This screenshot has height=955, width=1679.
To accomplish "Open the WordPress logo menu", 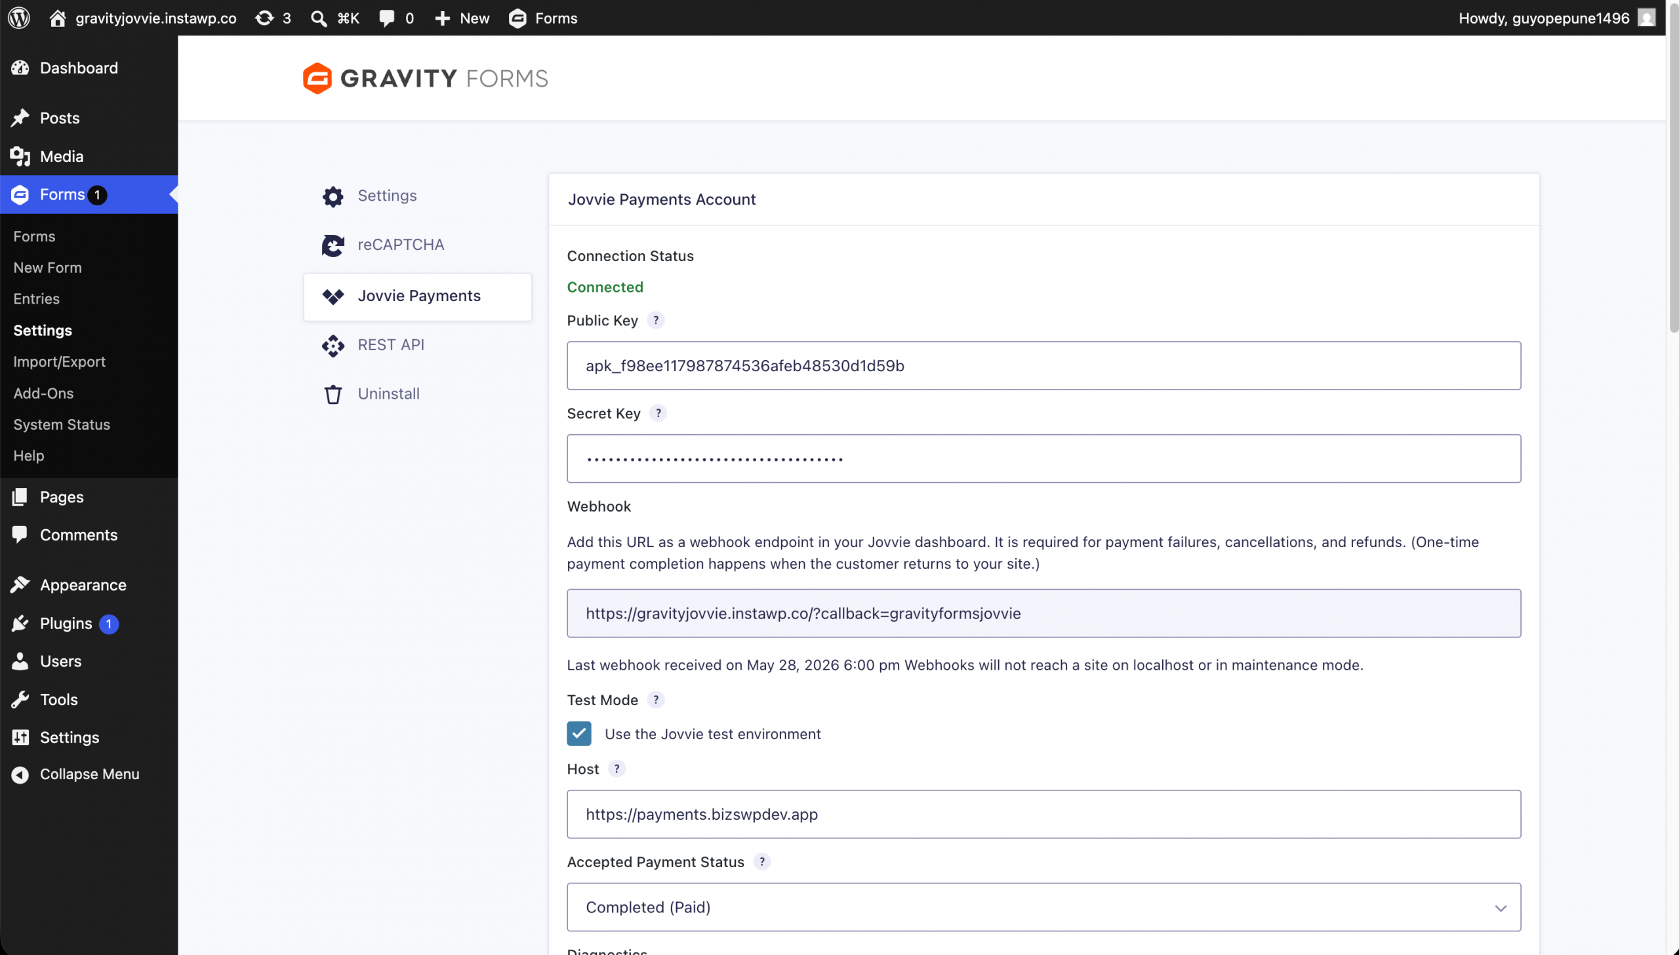I will coord(19,18).
